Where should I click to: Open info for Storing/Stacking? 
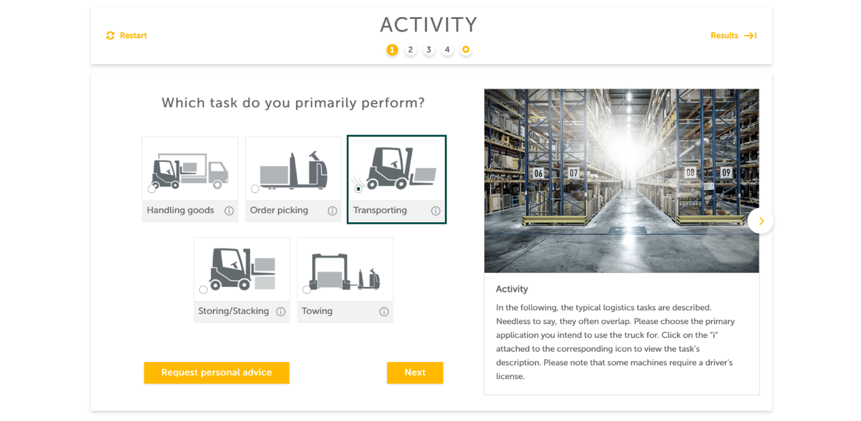click(x=281, y=312)
